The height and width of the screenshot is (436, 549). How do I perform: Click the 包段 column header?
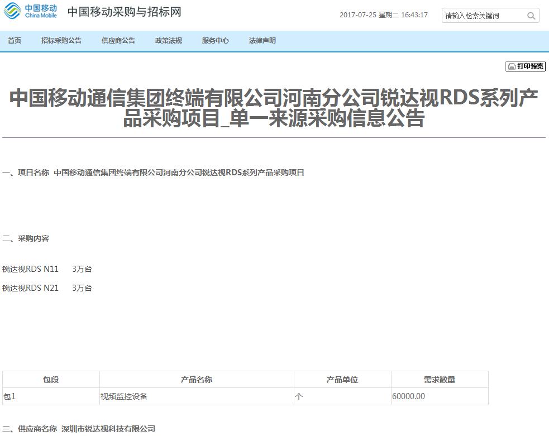tap(51, 380)
